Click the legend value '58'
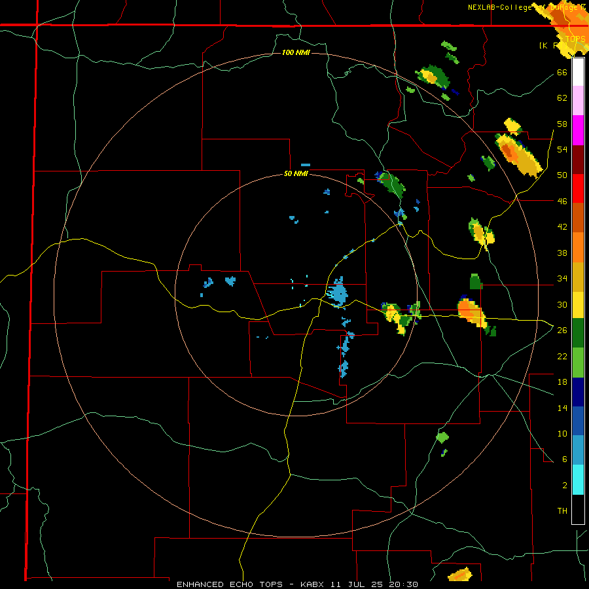This screenshot has height=589, width=589. [562, 124]
